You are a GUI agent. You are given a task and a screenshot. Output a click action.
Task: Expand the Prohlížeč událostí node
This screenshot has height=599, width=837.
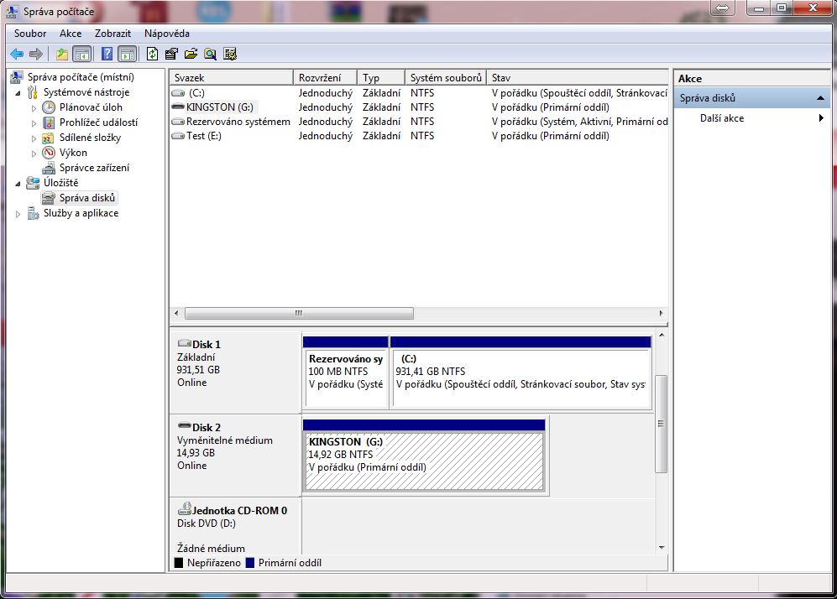(34, 123)
